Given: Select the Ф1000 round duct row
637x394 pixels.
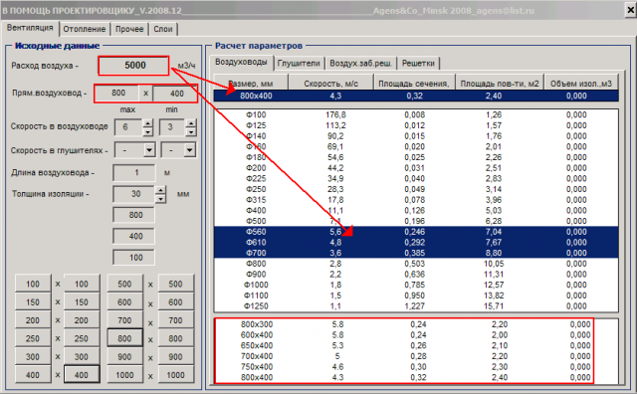Looking at the screenshot, I should click(x=416, y=285).
